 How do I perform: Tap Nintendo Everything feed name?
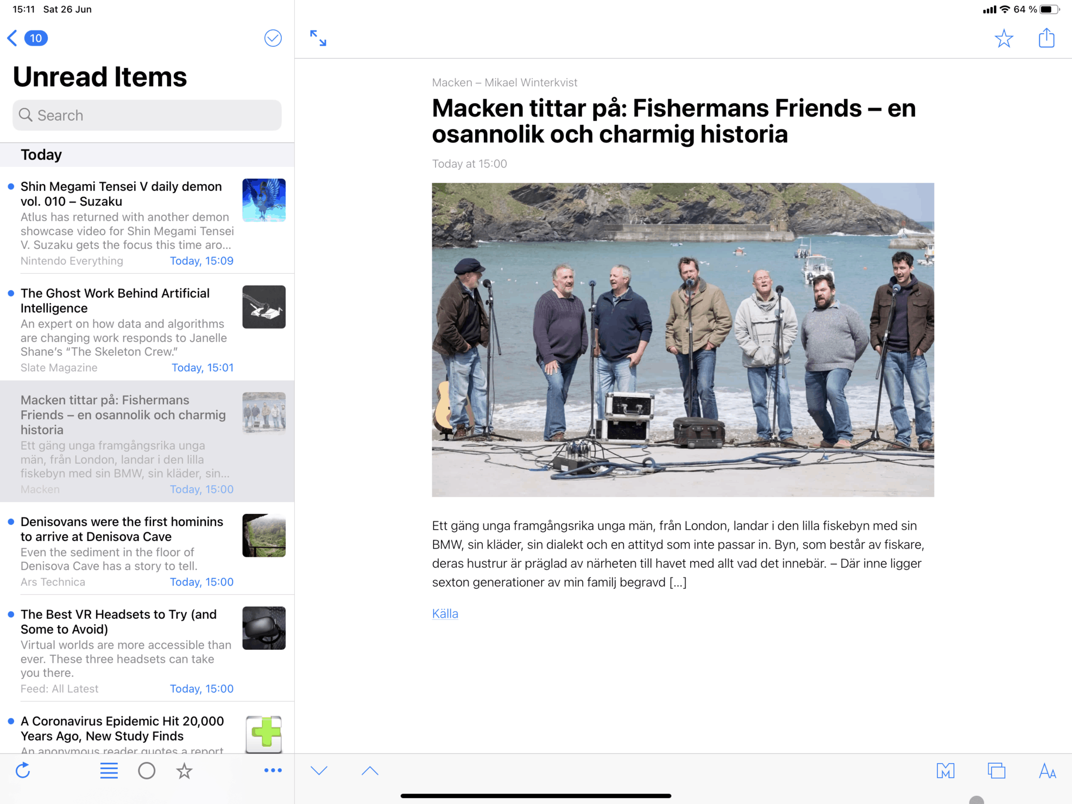pos(72,261)
